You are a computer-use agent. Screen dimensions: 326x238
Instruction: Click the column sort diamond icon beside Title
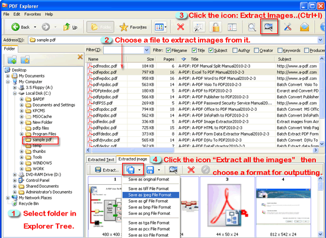(183, 59)
